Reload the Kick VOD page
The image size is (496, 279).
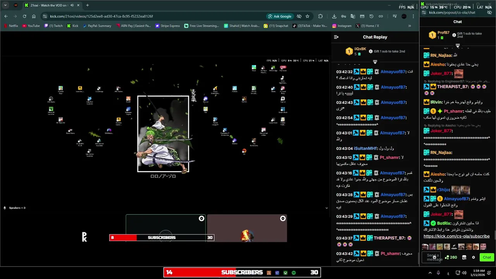[x=24, y=16]
